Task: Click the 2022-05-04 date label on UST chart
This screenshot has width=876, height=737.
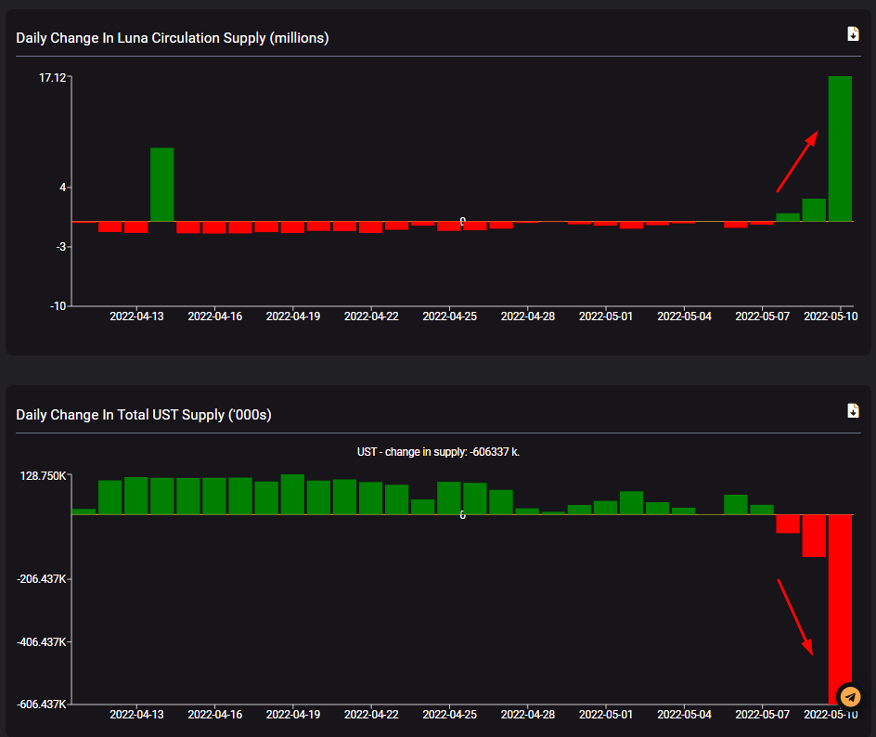Action: pos(685,715)
